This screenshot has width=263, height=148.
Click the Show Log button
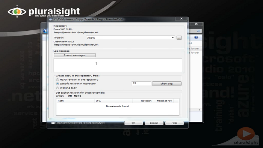pos(166,84)
